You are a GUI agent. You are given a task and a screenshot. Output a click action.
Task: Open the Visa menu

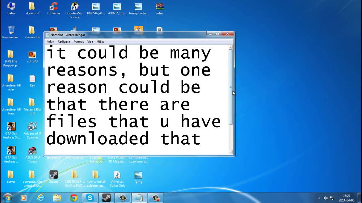click(90, 41)
